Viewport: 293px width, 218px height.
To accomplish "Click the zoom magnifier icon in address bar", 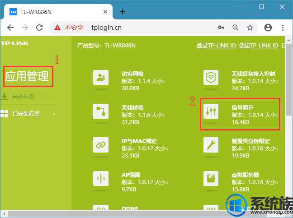I will pyautogui.click(x=236, y=28).
